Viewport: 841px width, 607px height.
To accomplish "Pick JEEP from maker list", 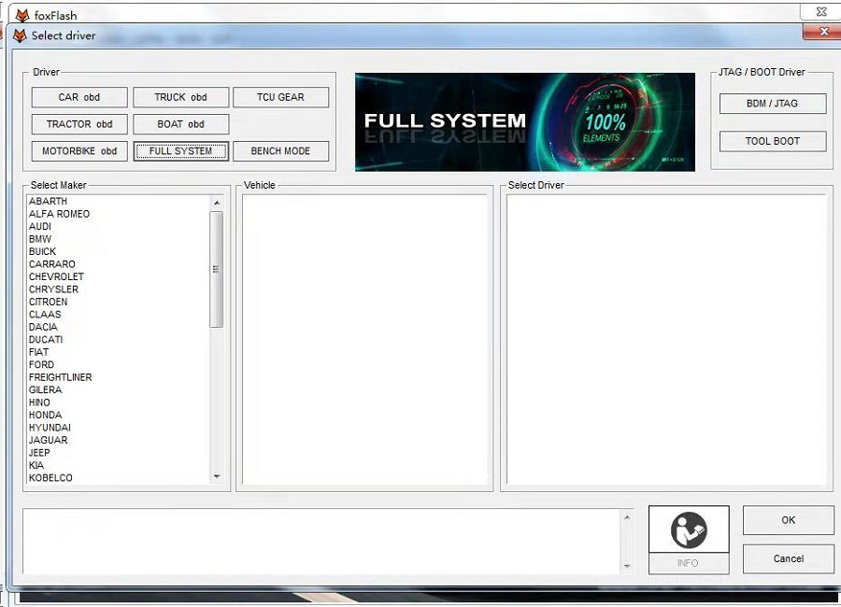I will (39, 453).
